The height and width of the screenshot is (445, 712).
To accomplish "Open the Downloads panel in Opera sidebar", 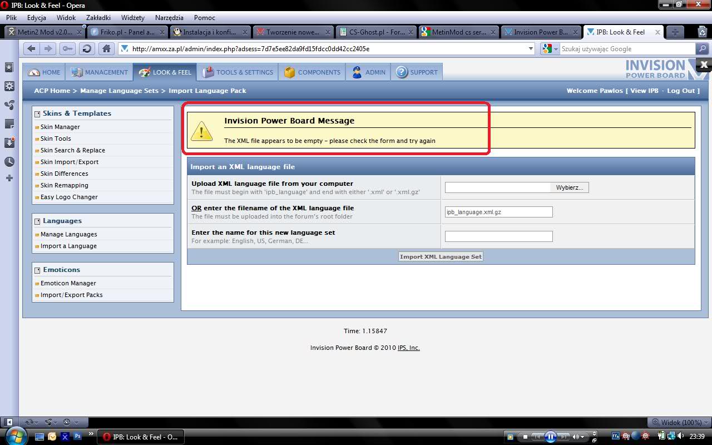I will [x=9, y=143].
